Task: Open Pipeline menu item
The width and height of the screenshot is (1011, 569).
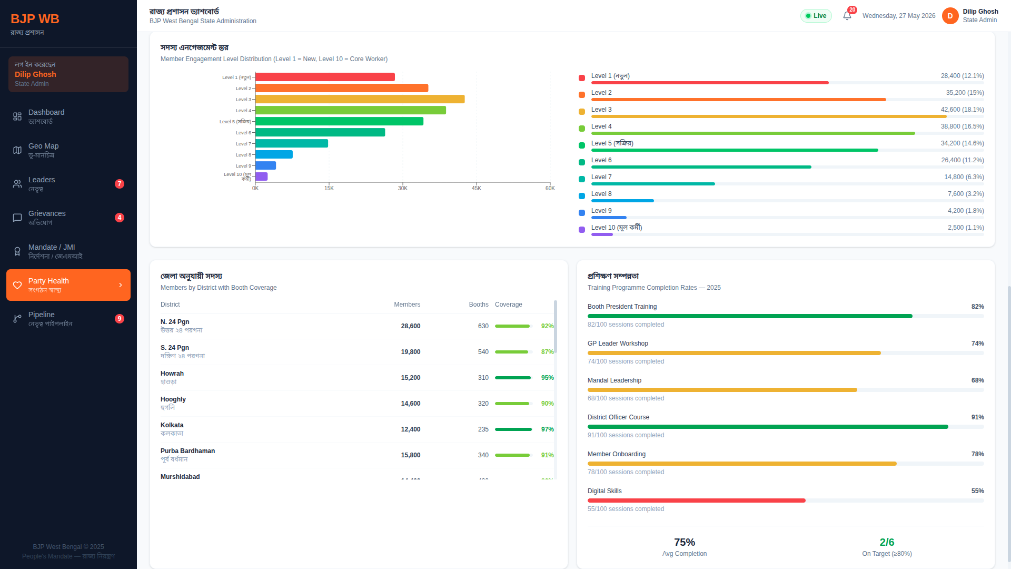Action: coord(68,319)
